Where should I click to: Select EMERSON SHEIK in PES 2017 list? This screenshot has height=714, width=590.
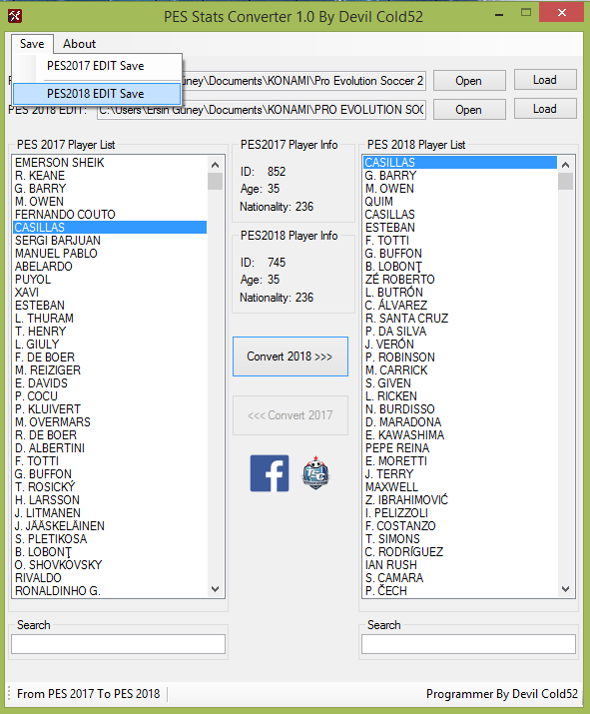pos(110,163)
